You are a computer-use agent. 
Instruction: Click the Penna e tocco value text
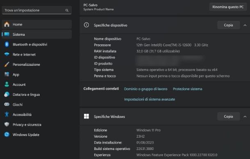click(x=183, y=76)
